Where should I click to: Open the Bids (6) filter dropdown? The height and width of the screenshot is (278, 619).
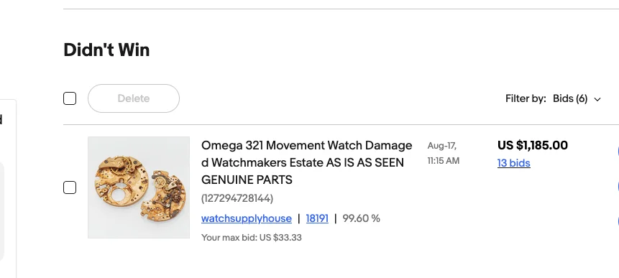pos(577,98)
